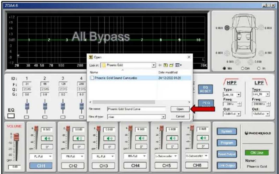The height and width of the screenshot is (174, 279).
Task: Select the rear-right speaker in the car diagram
Action: (x=261, y=53)
